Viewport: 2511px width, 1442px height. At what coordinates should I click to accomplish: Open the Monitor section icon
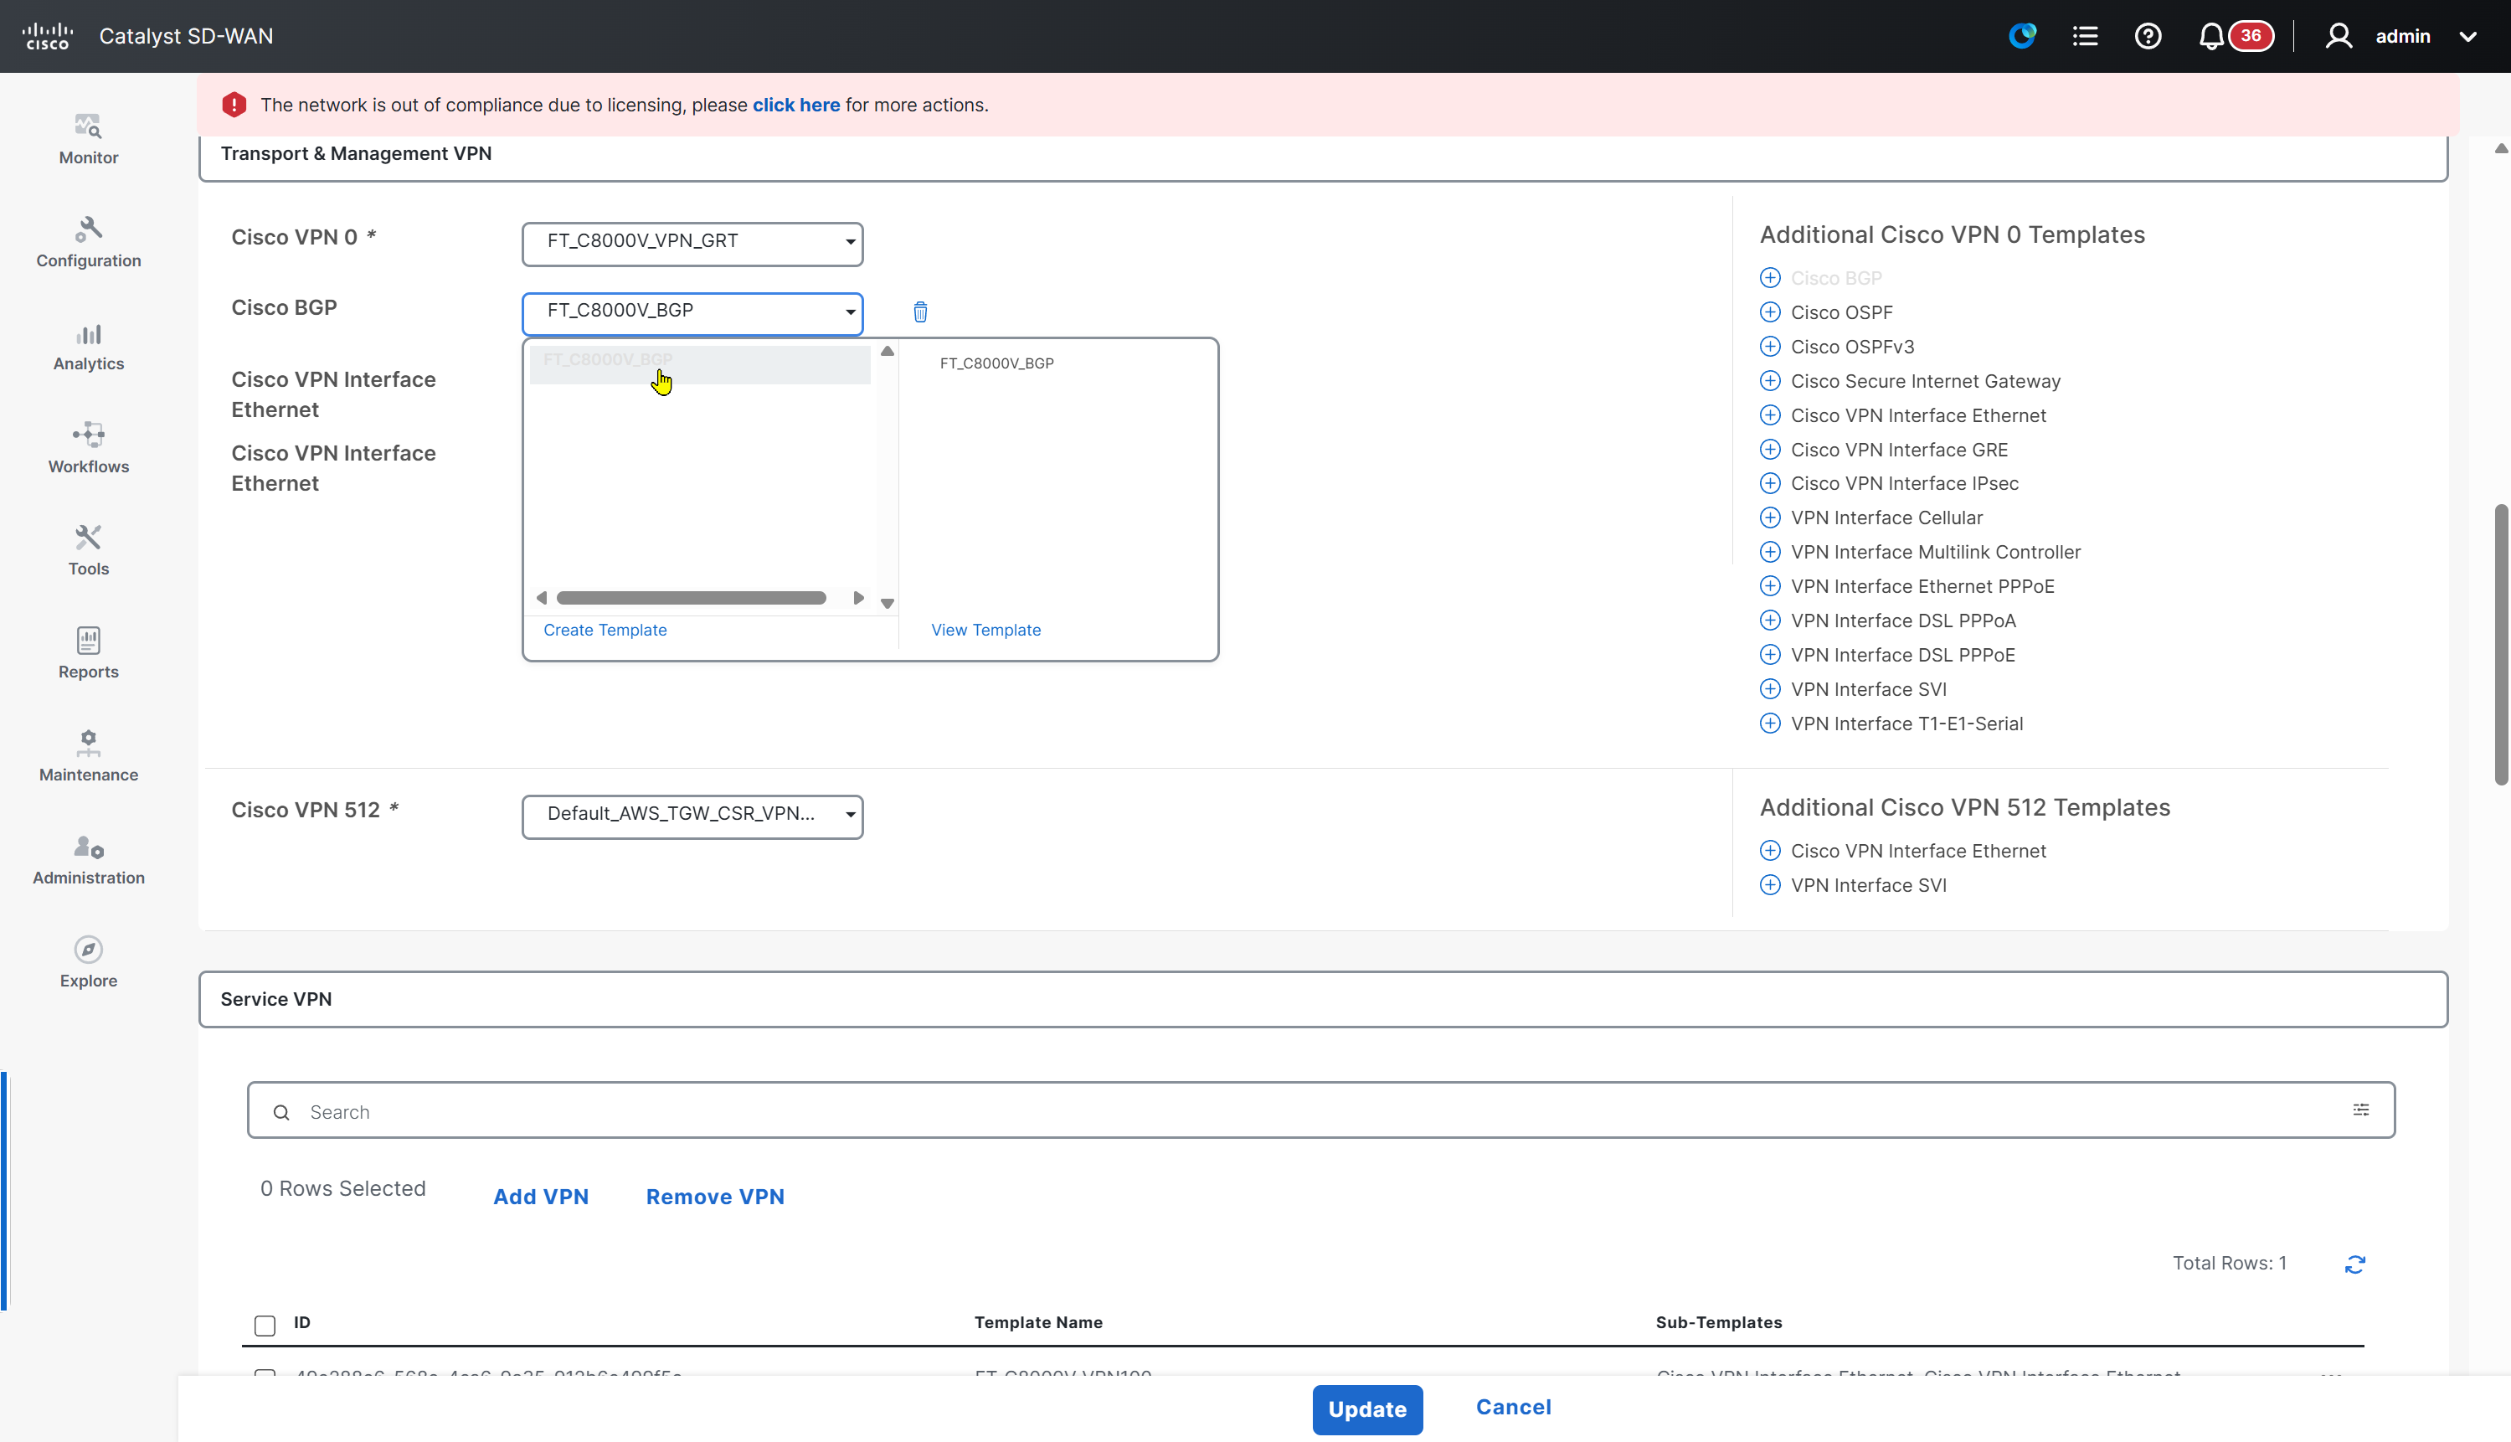coord(88,126)
